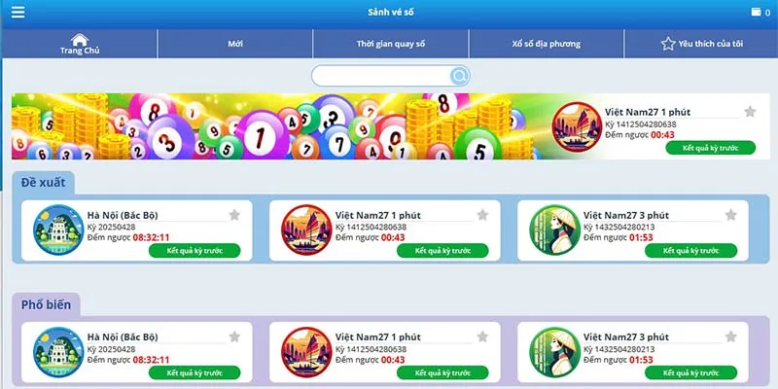Click Hà Nội lottery icon in Đề xuất
Viewport: 778px width, 389px height.
58,230
